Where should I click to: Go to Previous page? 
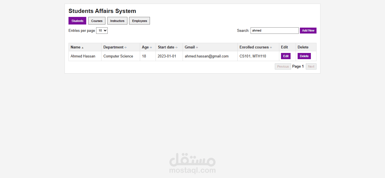pos(283,66)
